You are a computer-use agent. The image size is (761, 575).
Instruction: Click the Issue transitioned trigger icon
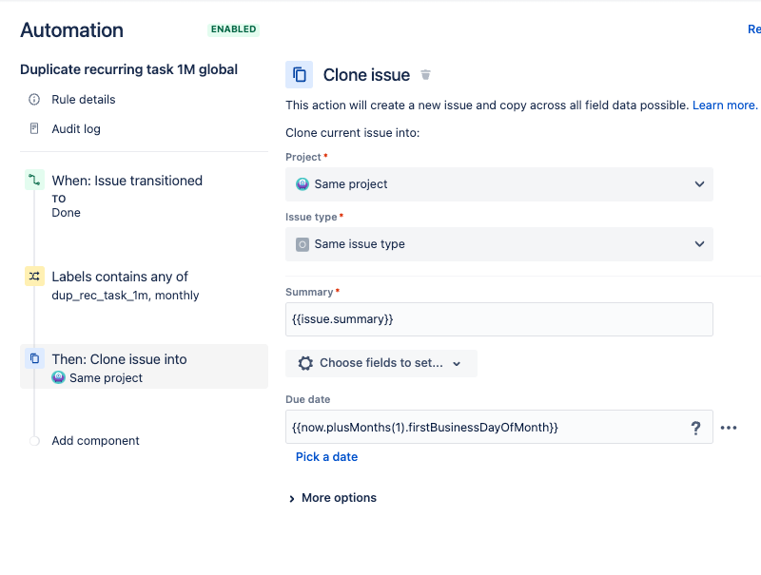[x=34, y=180]
